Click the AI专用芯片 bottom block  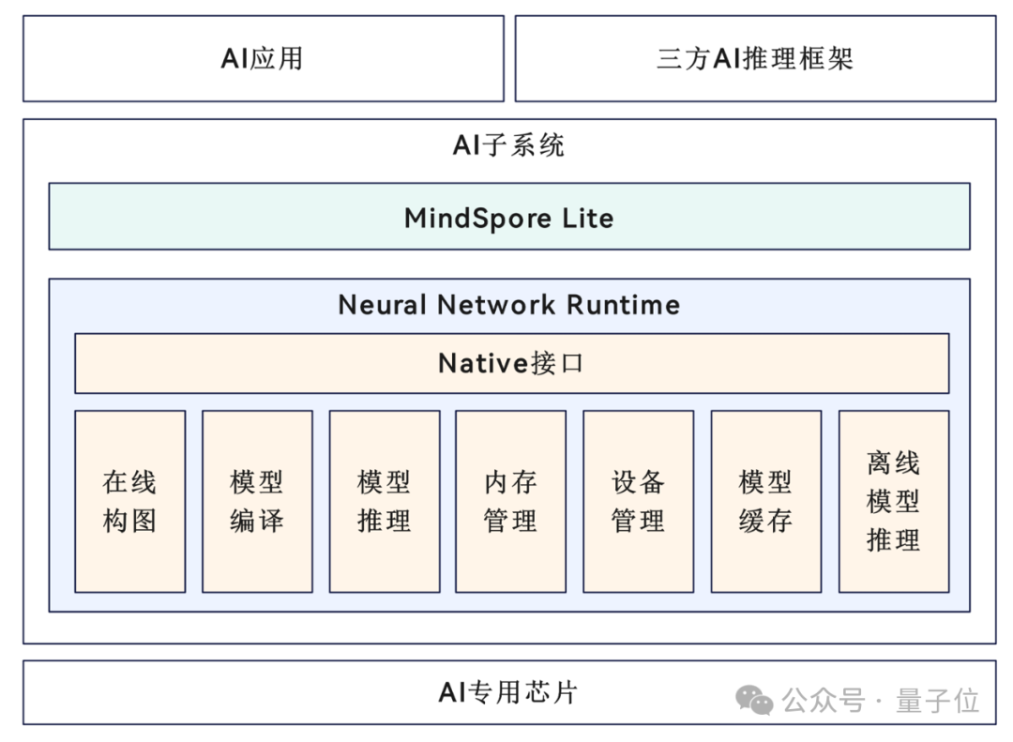(x=509, y=692)
